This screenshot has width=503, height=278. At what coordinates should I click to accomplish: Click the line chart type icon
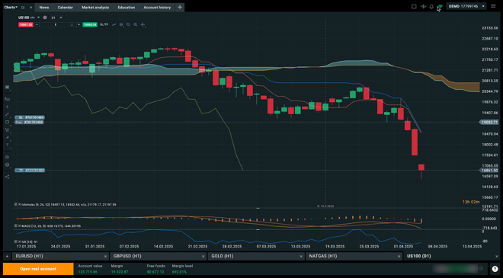114,24
